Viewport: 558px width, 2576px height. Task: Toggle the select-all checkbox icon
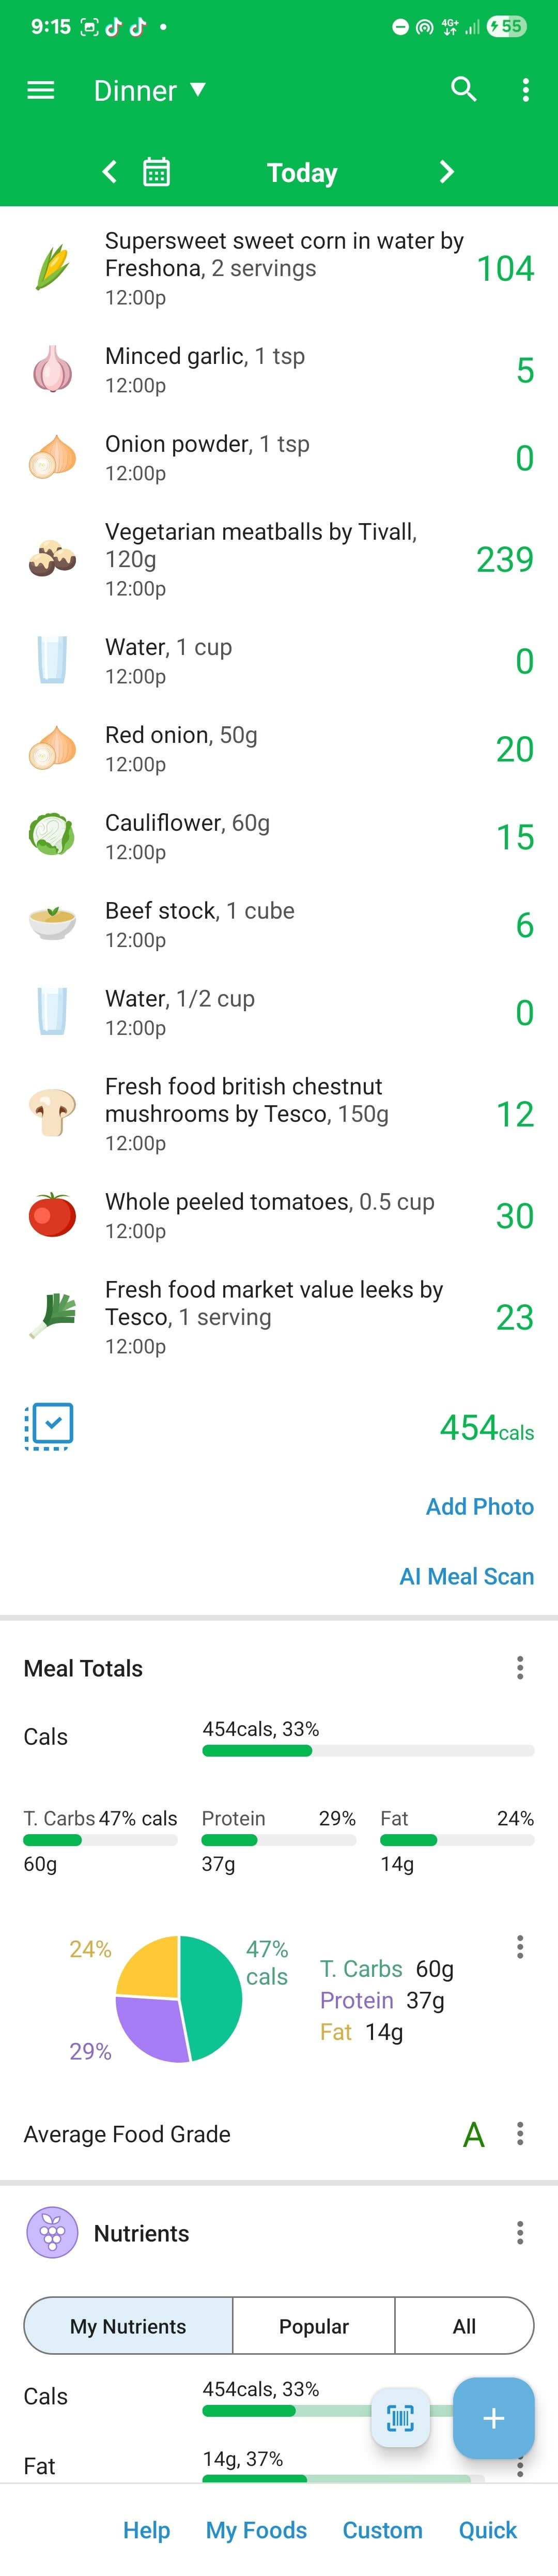(x=48, y=1426)
